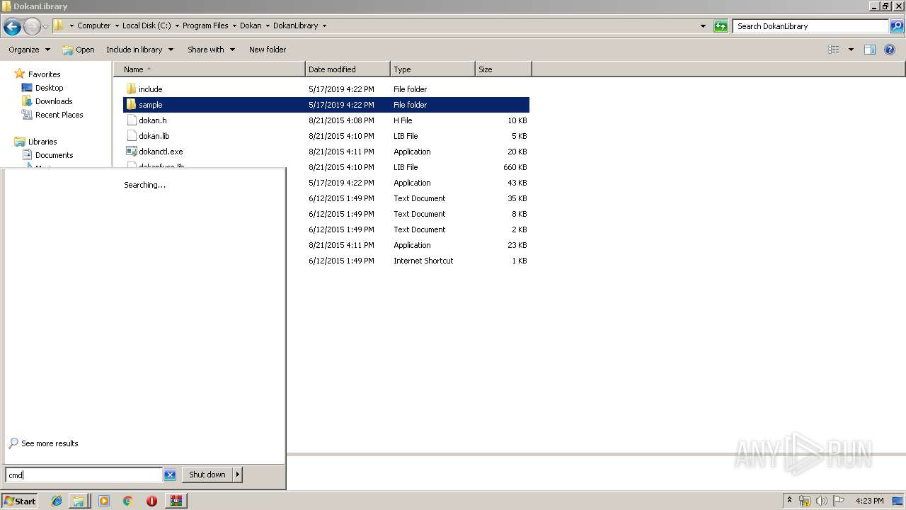Image resolution: width=906 pixels, height=510 pixels.
Task: Click Show desktop button
Action: (898, 501)
